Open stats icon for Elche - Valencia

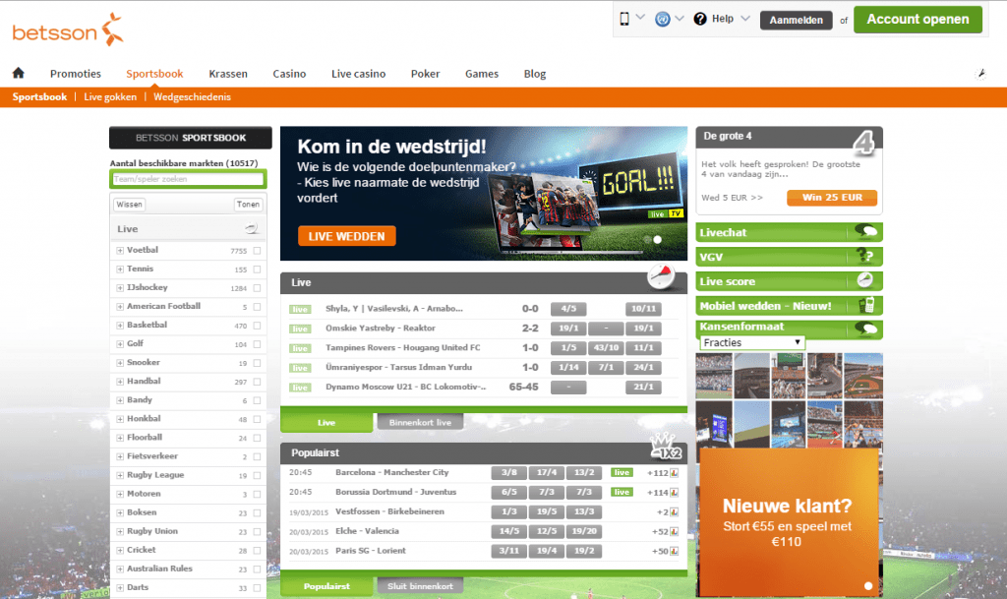click(675, 531)
